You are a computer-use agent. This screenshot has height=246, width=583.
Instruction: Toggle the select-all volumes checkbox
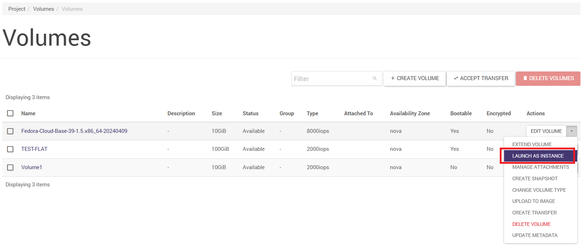pyautogui.click(x=10, y=113)
